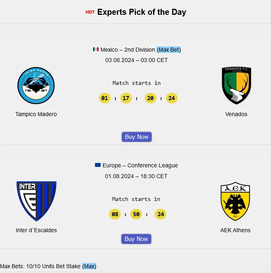271x273 pixels.
Task: Click the Tampico Madero team name
Action: point(36,114)
